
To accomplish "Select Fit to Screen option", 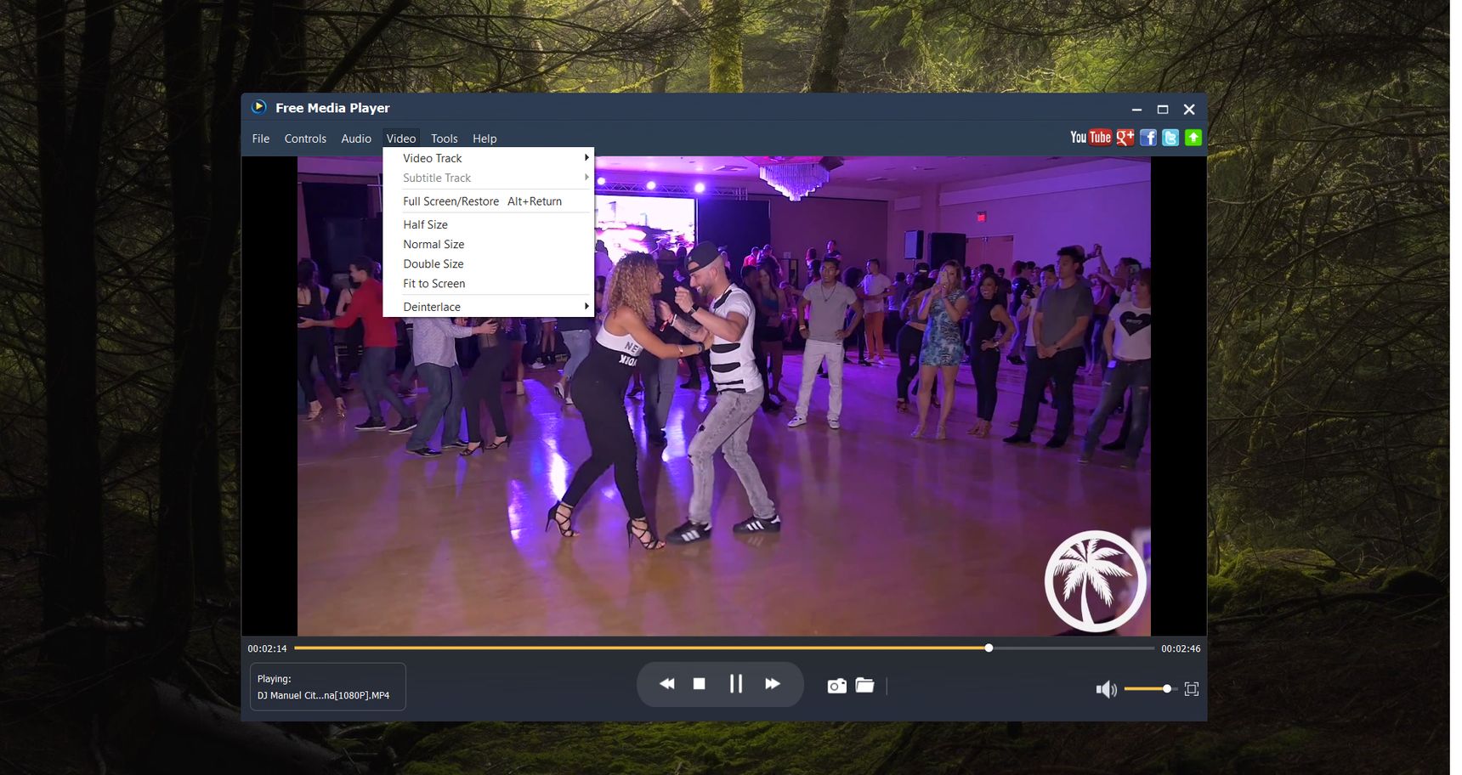I will (x=489, y=284).
